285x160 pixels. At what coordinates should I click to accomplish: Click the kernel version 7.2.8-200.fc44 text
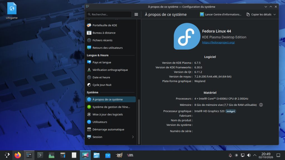(213, 77)
